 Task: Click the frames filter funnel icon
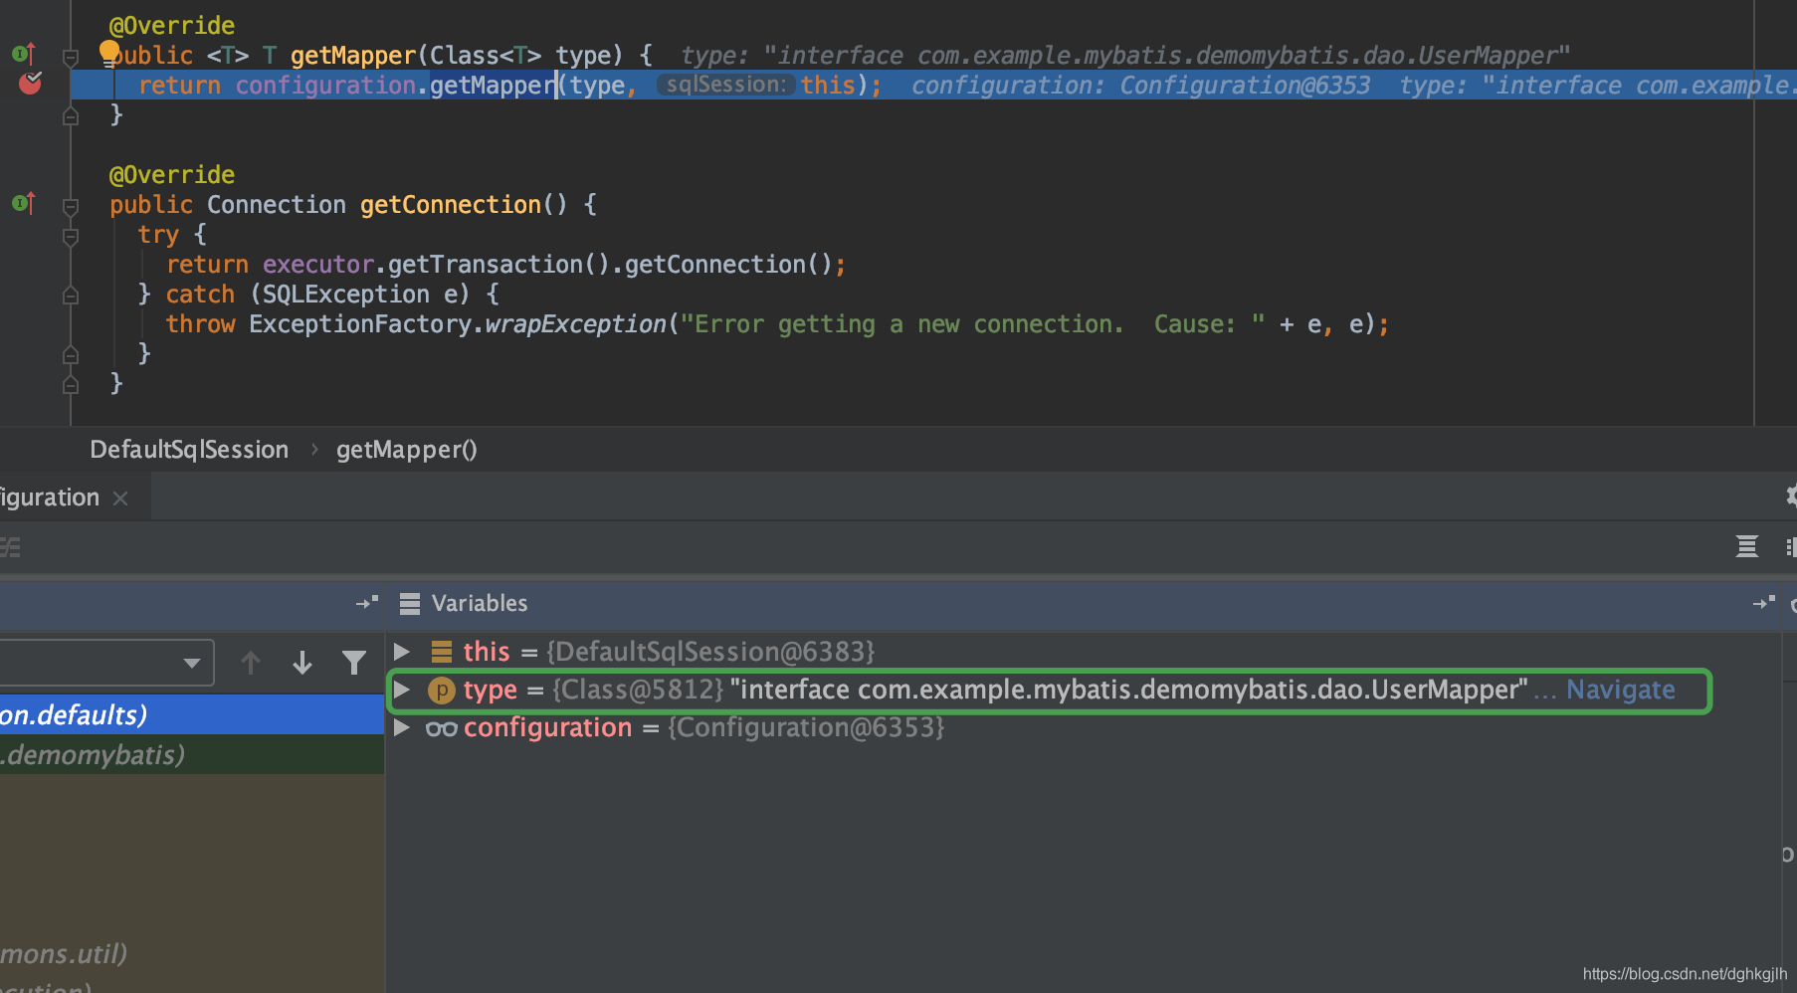[x=354, y=663]
